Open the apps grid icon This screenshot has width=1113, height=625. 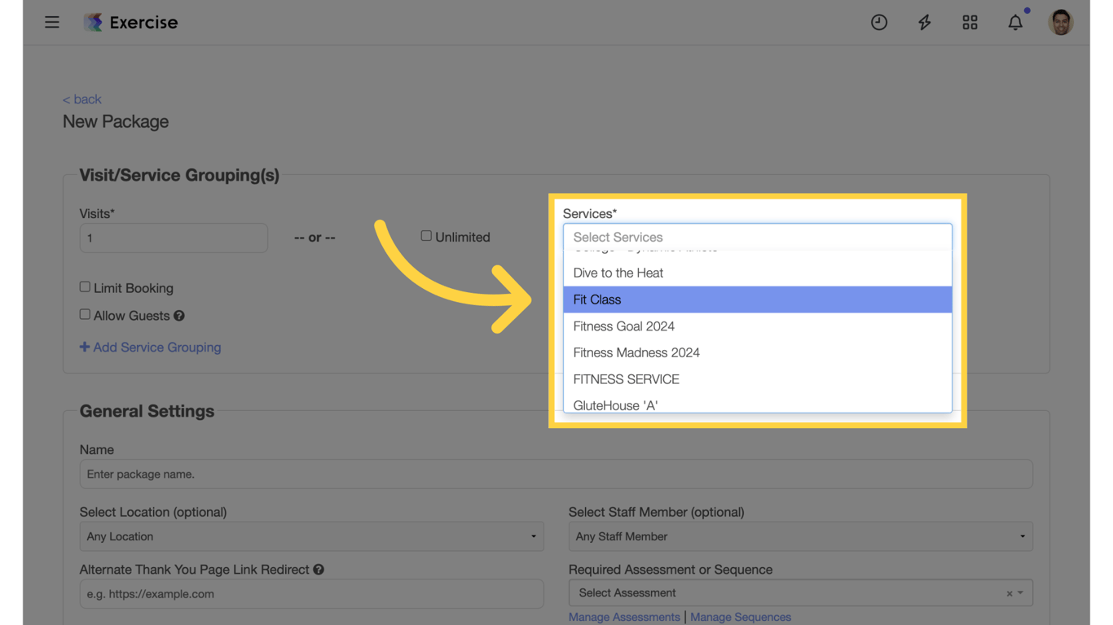(x=970, y=22)
